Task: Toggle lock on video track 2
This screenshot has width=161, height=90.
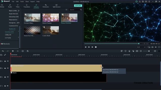Action: pyautogui.click(x=5, y=68)
